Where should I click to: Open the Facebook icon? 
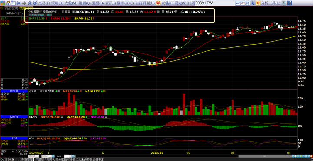click(290, 3)
